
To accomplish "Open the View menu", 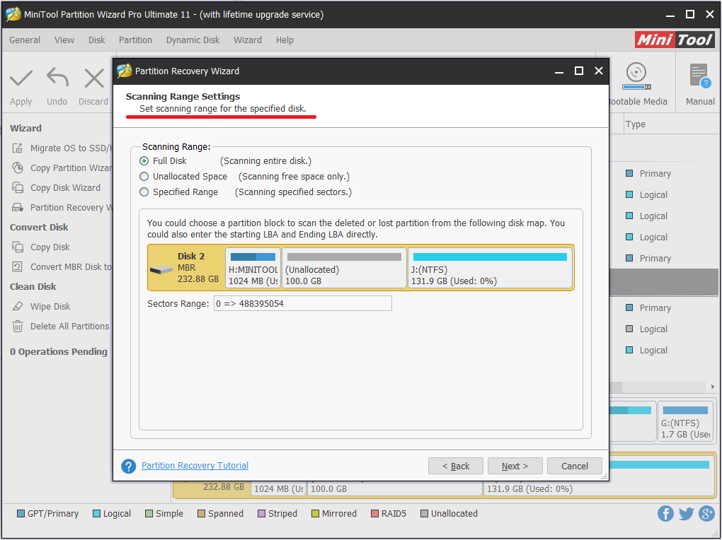I will 64,40.
